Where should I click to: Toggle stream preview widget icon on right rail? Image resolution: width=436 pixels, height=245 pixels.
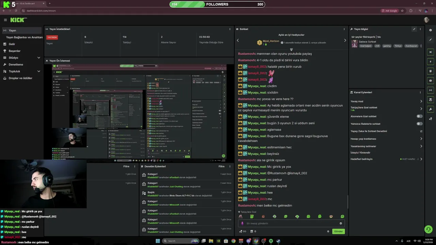431,52
